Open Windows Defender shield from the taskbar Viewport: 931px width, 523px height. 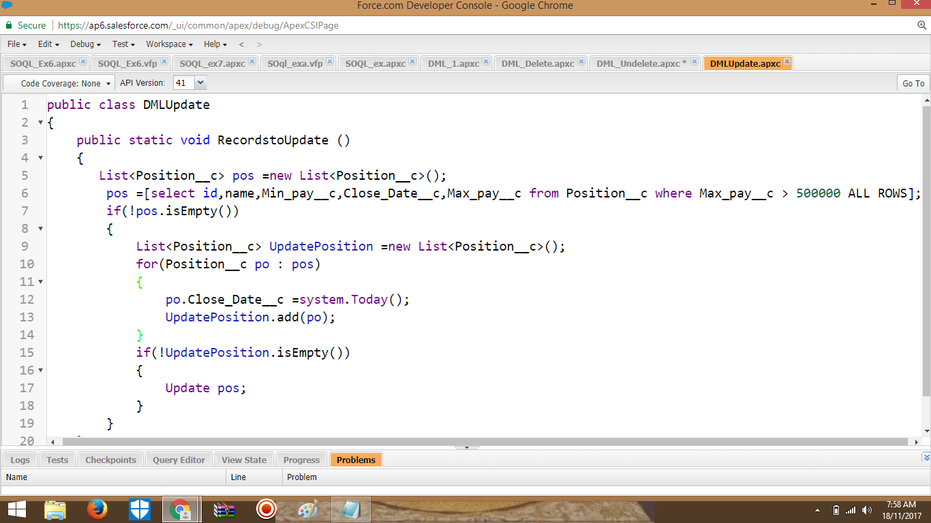(x=139, y=509)
